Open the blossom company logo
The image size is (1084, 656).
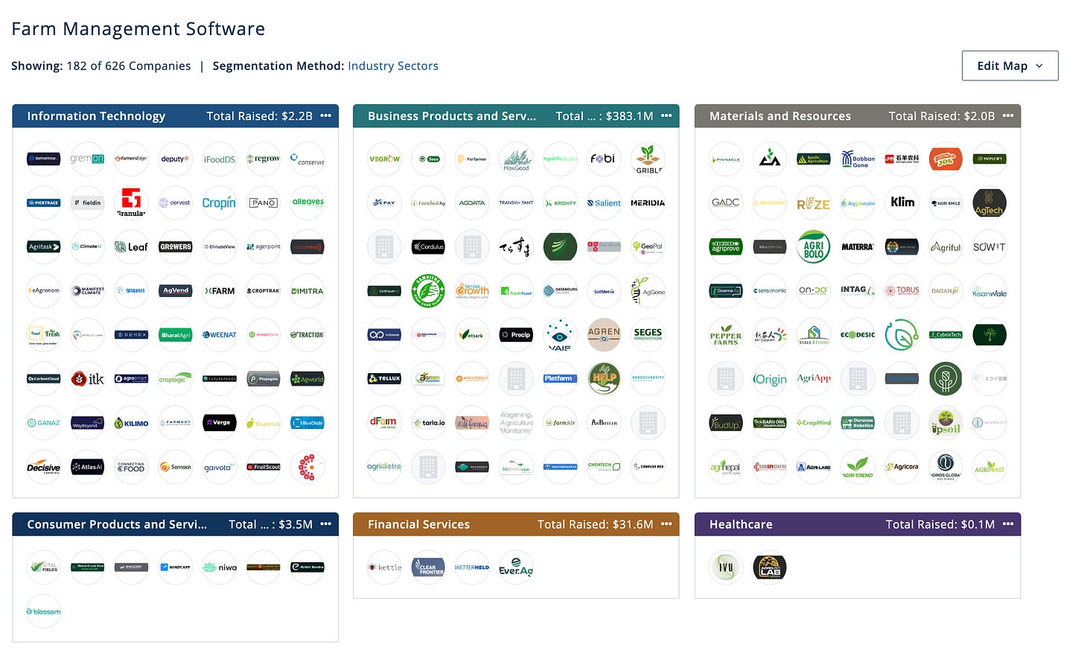43,611
